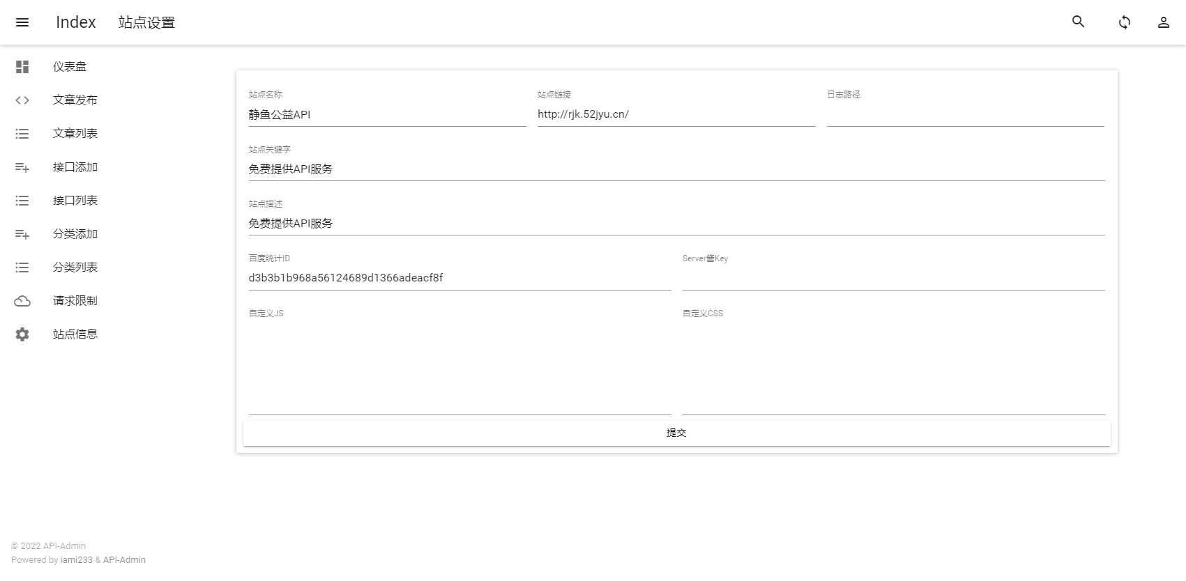The width and height of the screenshot is (1186, 581).
Task: Click the hamburger menu icon
Action: point(22,22)
